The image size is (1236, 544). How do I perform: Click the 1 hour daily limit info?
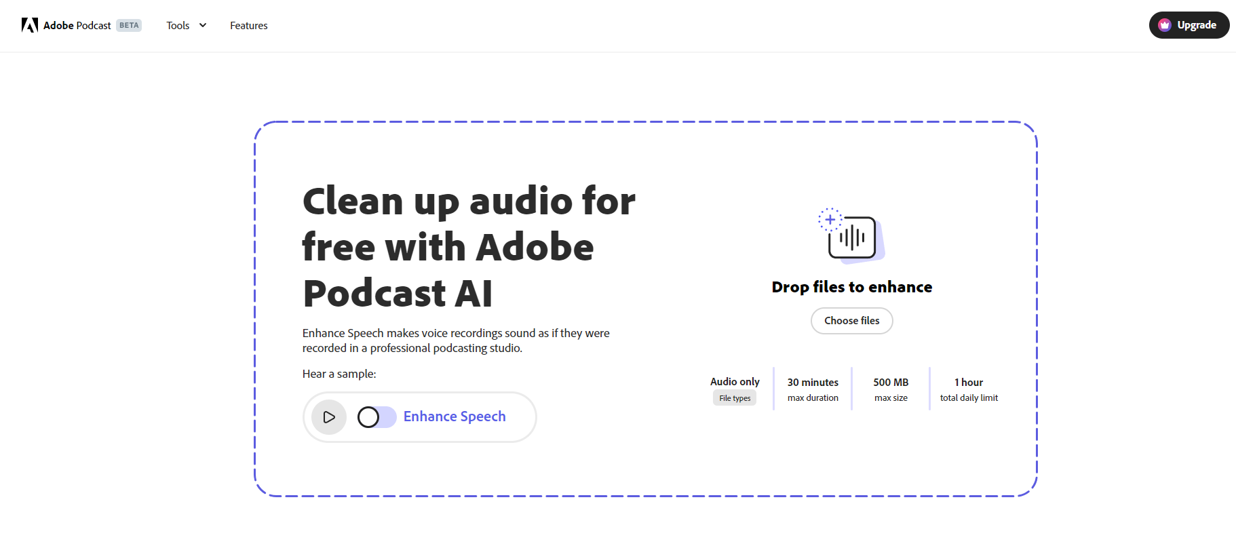coord(969,389)
